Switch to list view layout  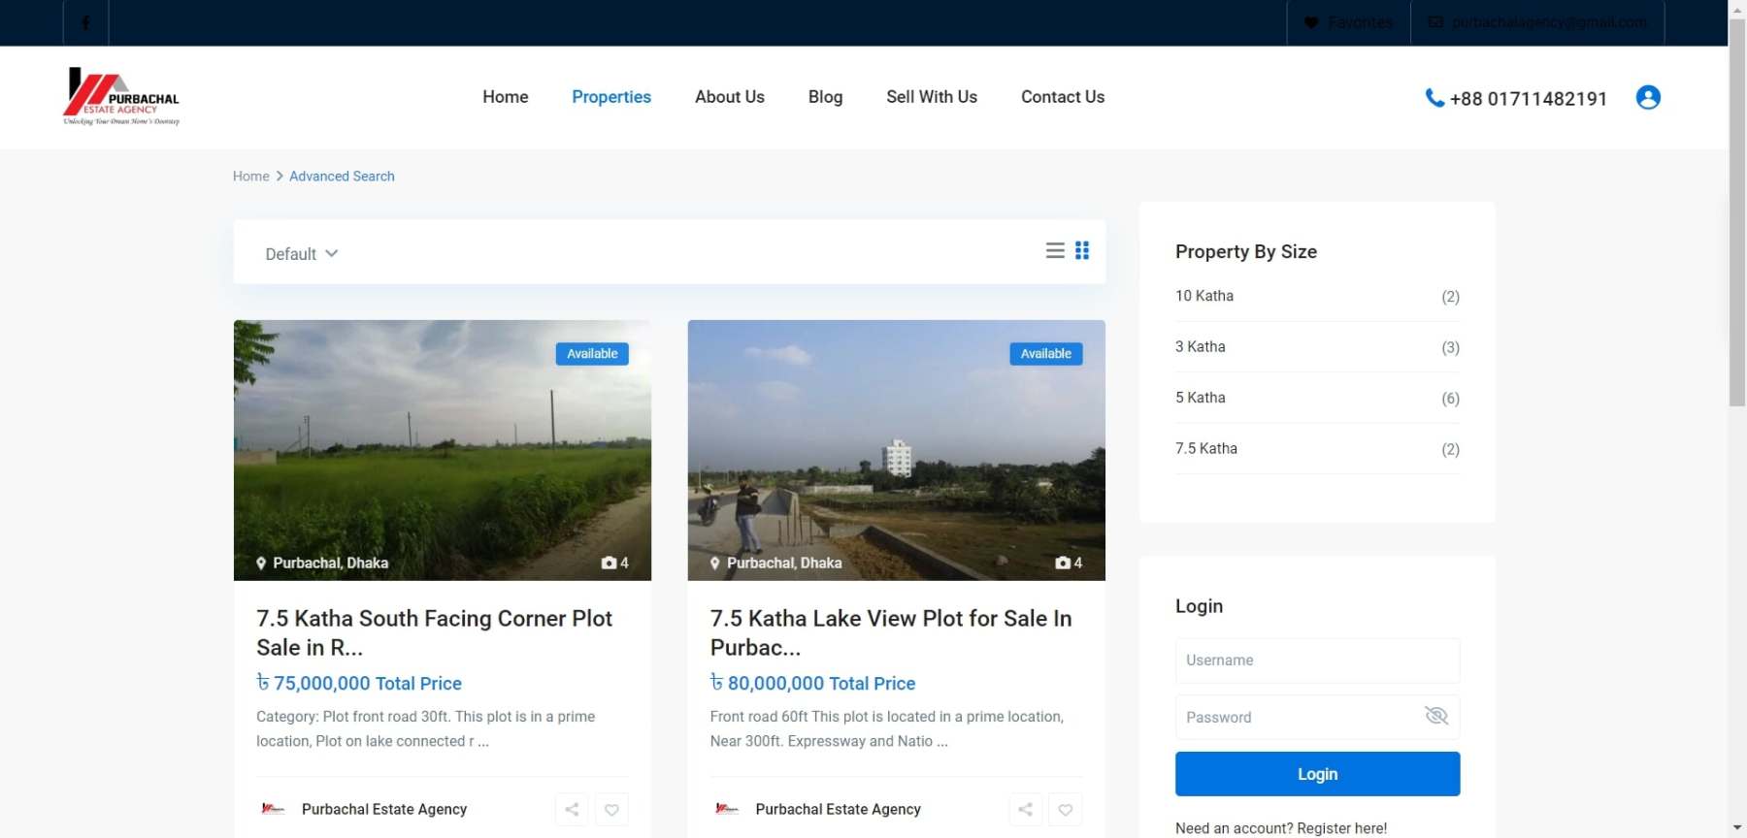click(x=1054, y=250)
